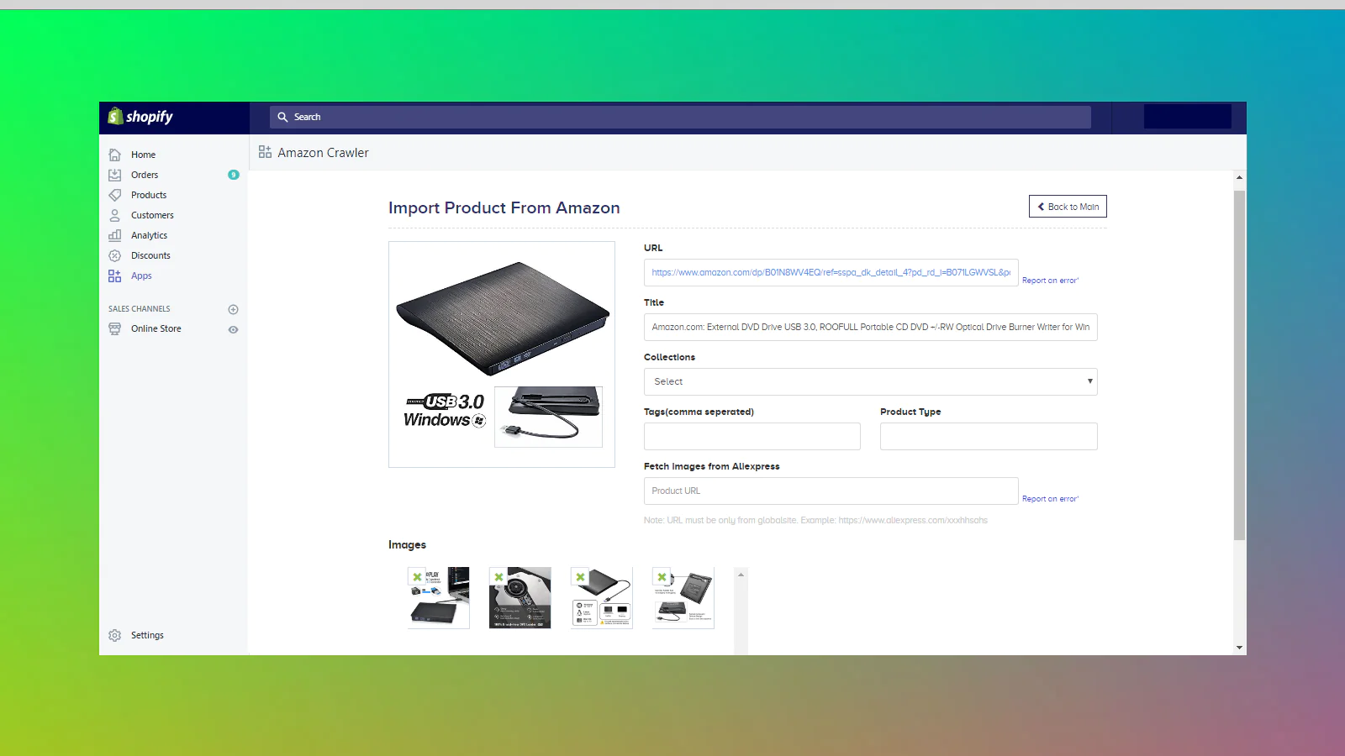The width and height of the screenshot is (1345, 756).
Task: Go to Customers section
Action: point(152,215)
